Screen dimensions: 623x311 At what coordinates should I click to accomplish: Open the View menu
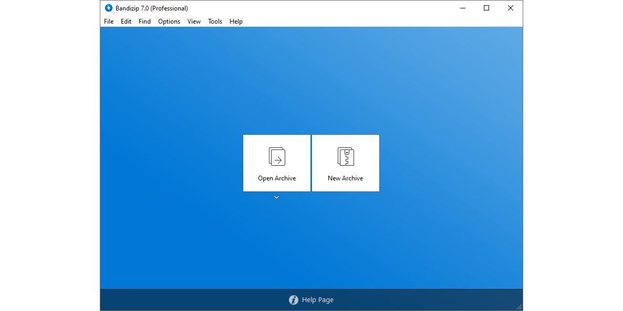pos(194,22)
